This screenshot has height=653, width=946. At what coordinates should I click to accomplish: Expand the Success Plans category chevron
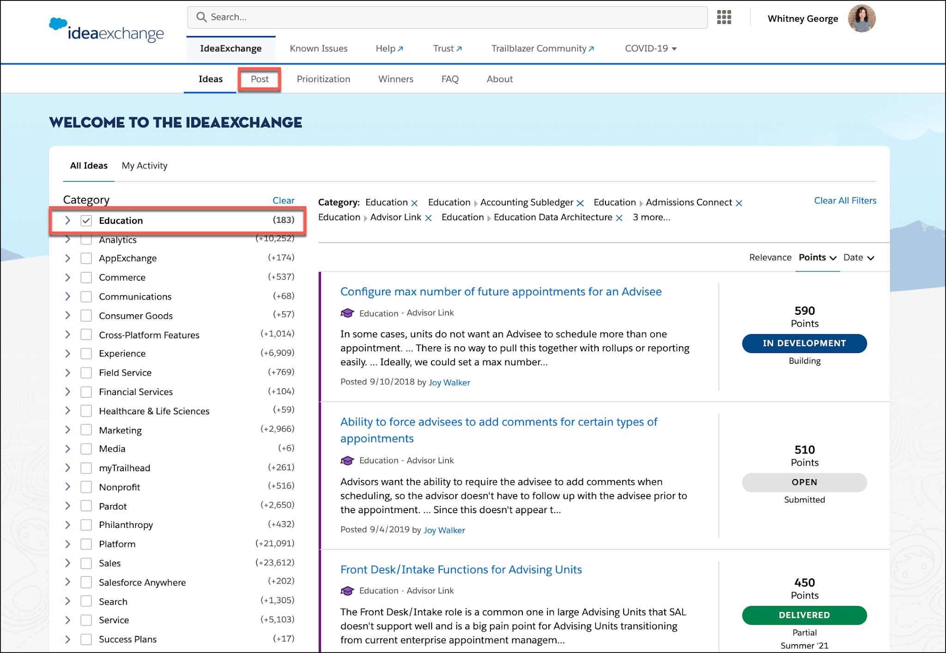(x=67, y=639)
